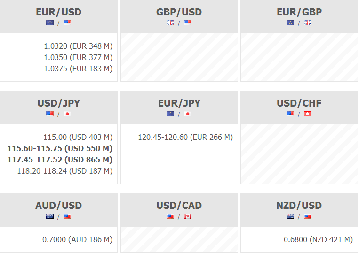Open the GBP/USD pair heading

click(x=179, y=12)
